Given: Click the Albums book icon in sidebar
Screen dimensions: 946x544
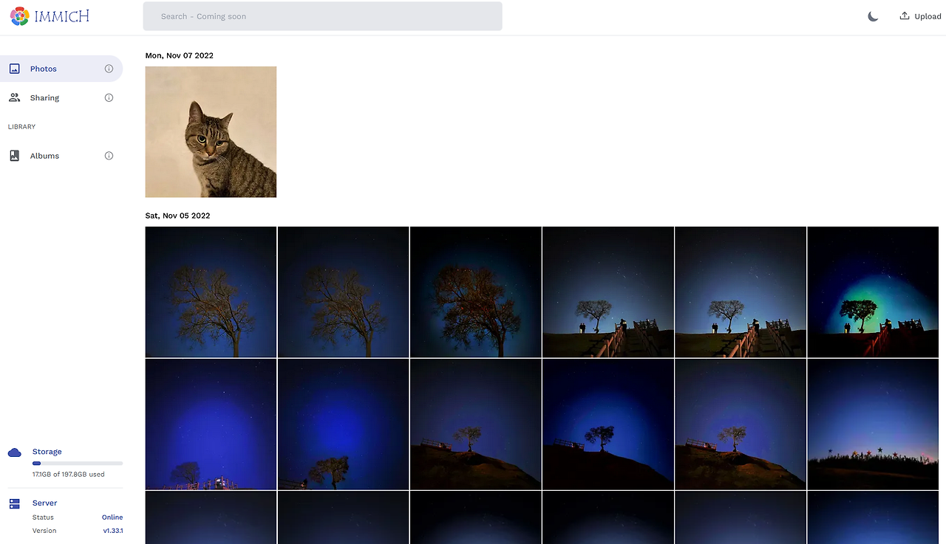Looking at the screenshot, I should [x=14, y=156].
